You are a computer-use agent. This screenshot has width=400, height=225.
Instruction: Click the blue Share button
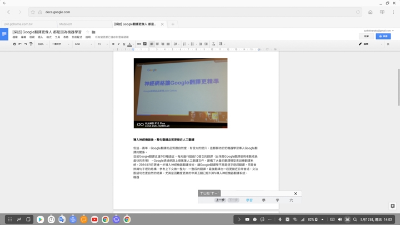383,36
